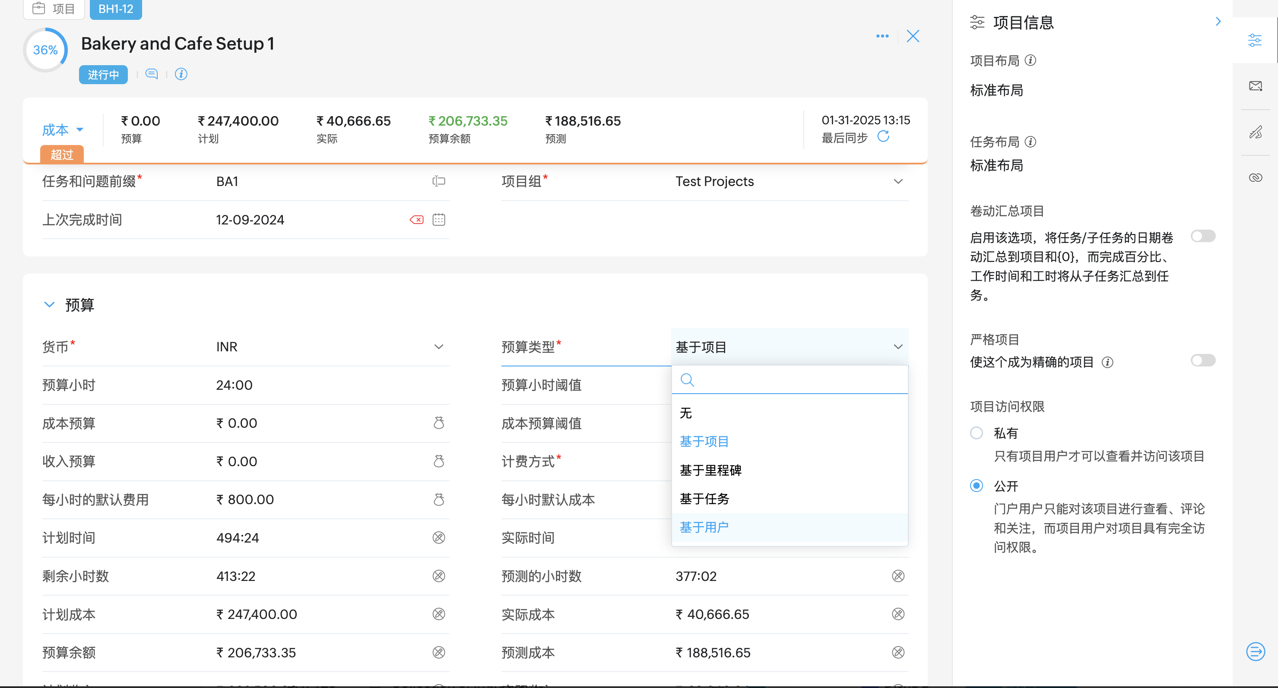1278x688 pixels.
Task: Click the link icon in the right sidebar
Action: tap(1255, 177)
